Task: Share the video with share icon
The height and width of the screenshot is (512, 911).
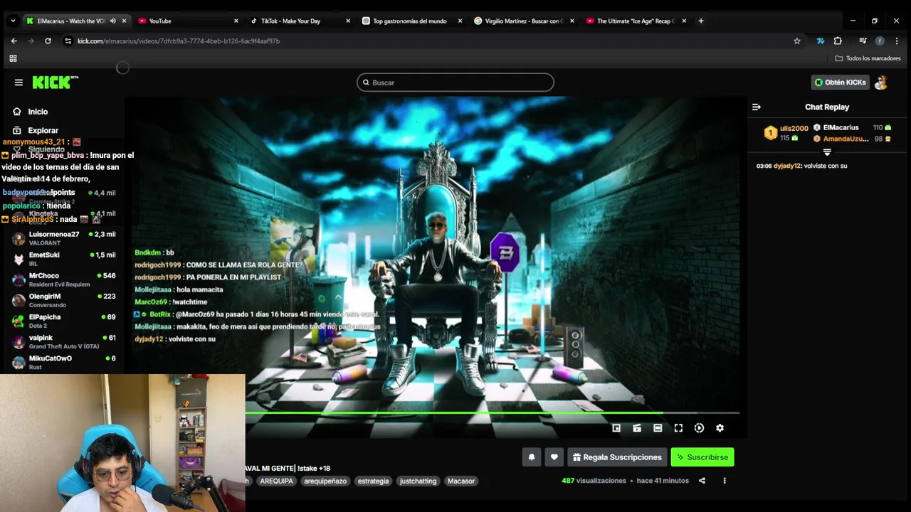Action: coord(702,481)
